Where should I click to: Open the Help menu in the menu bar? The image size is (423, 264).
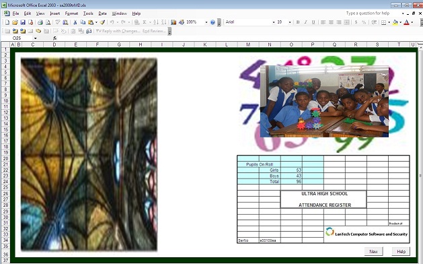[x=137, y=13]
